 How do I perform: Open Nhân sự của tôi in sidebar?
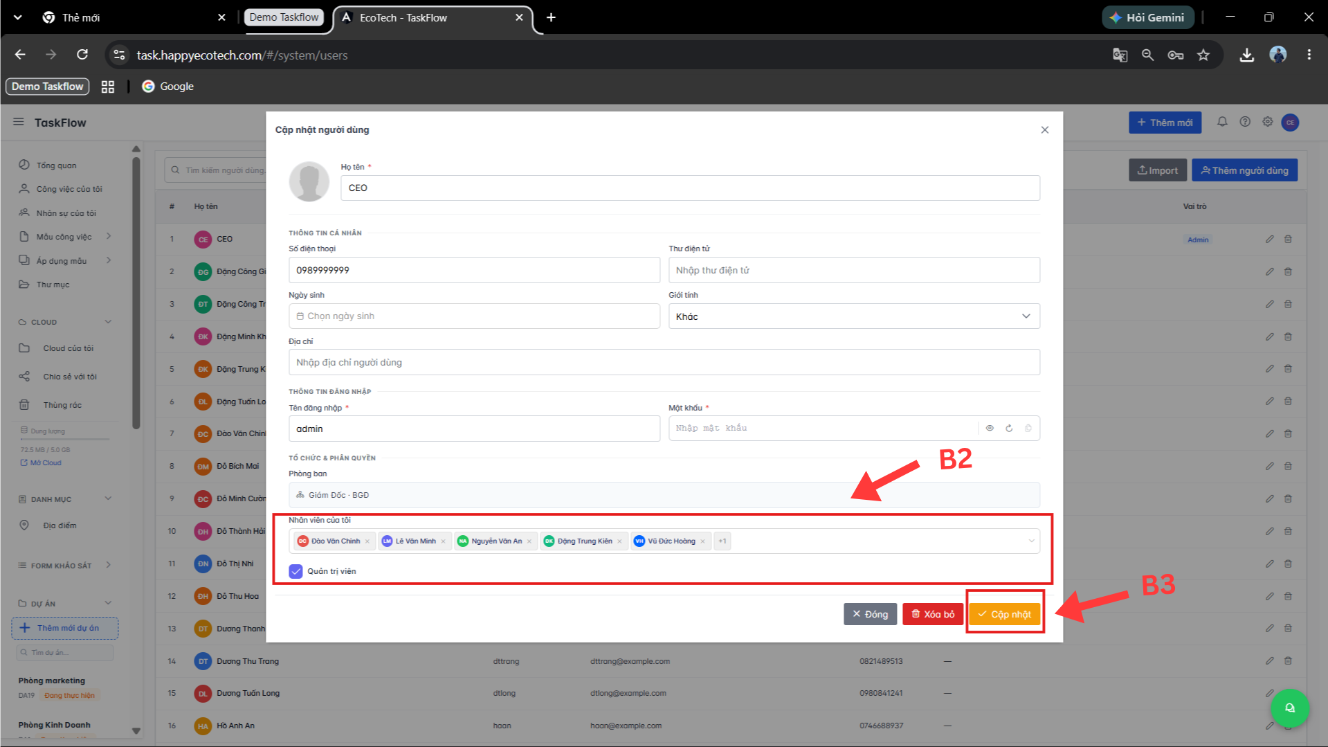66,213
